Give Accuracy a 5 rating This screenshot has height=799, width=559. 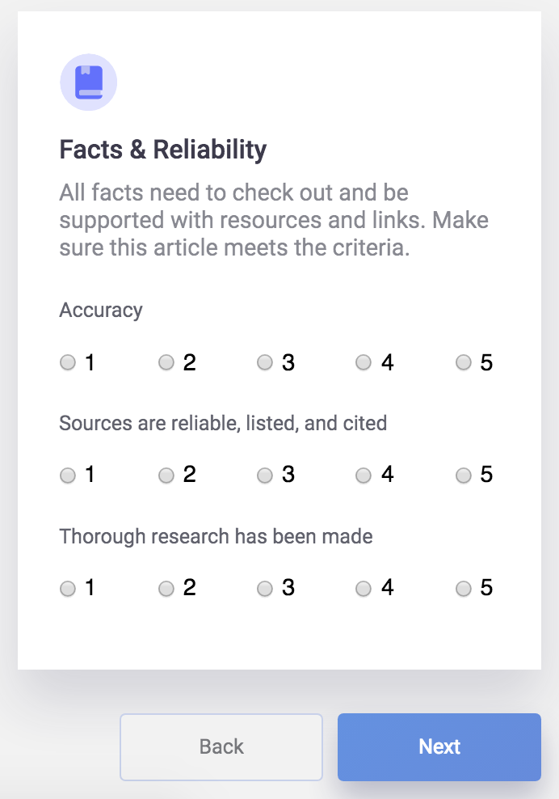click(464, 363)
